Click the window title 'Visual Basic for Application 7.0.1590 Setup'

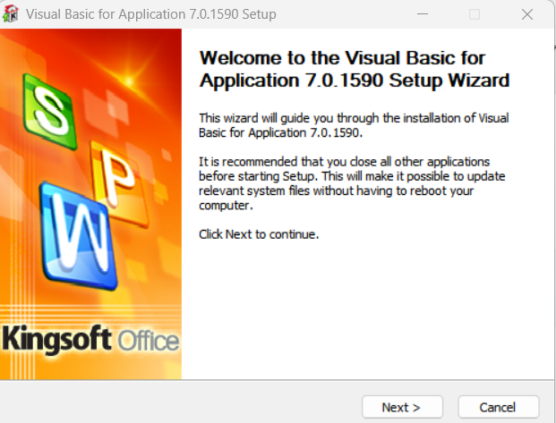[151, 14]
